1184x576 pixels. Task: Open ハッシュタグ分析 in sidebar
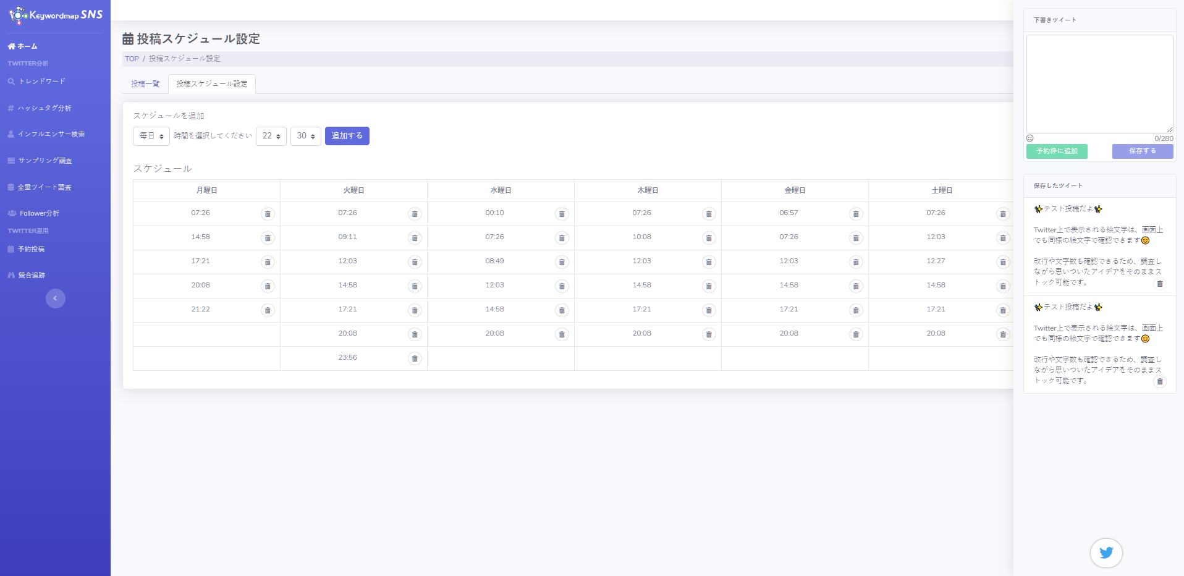(44, 108)
